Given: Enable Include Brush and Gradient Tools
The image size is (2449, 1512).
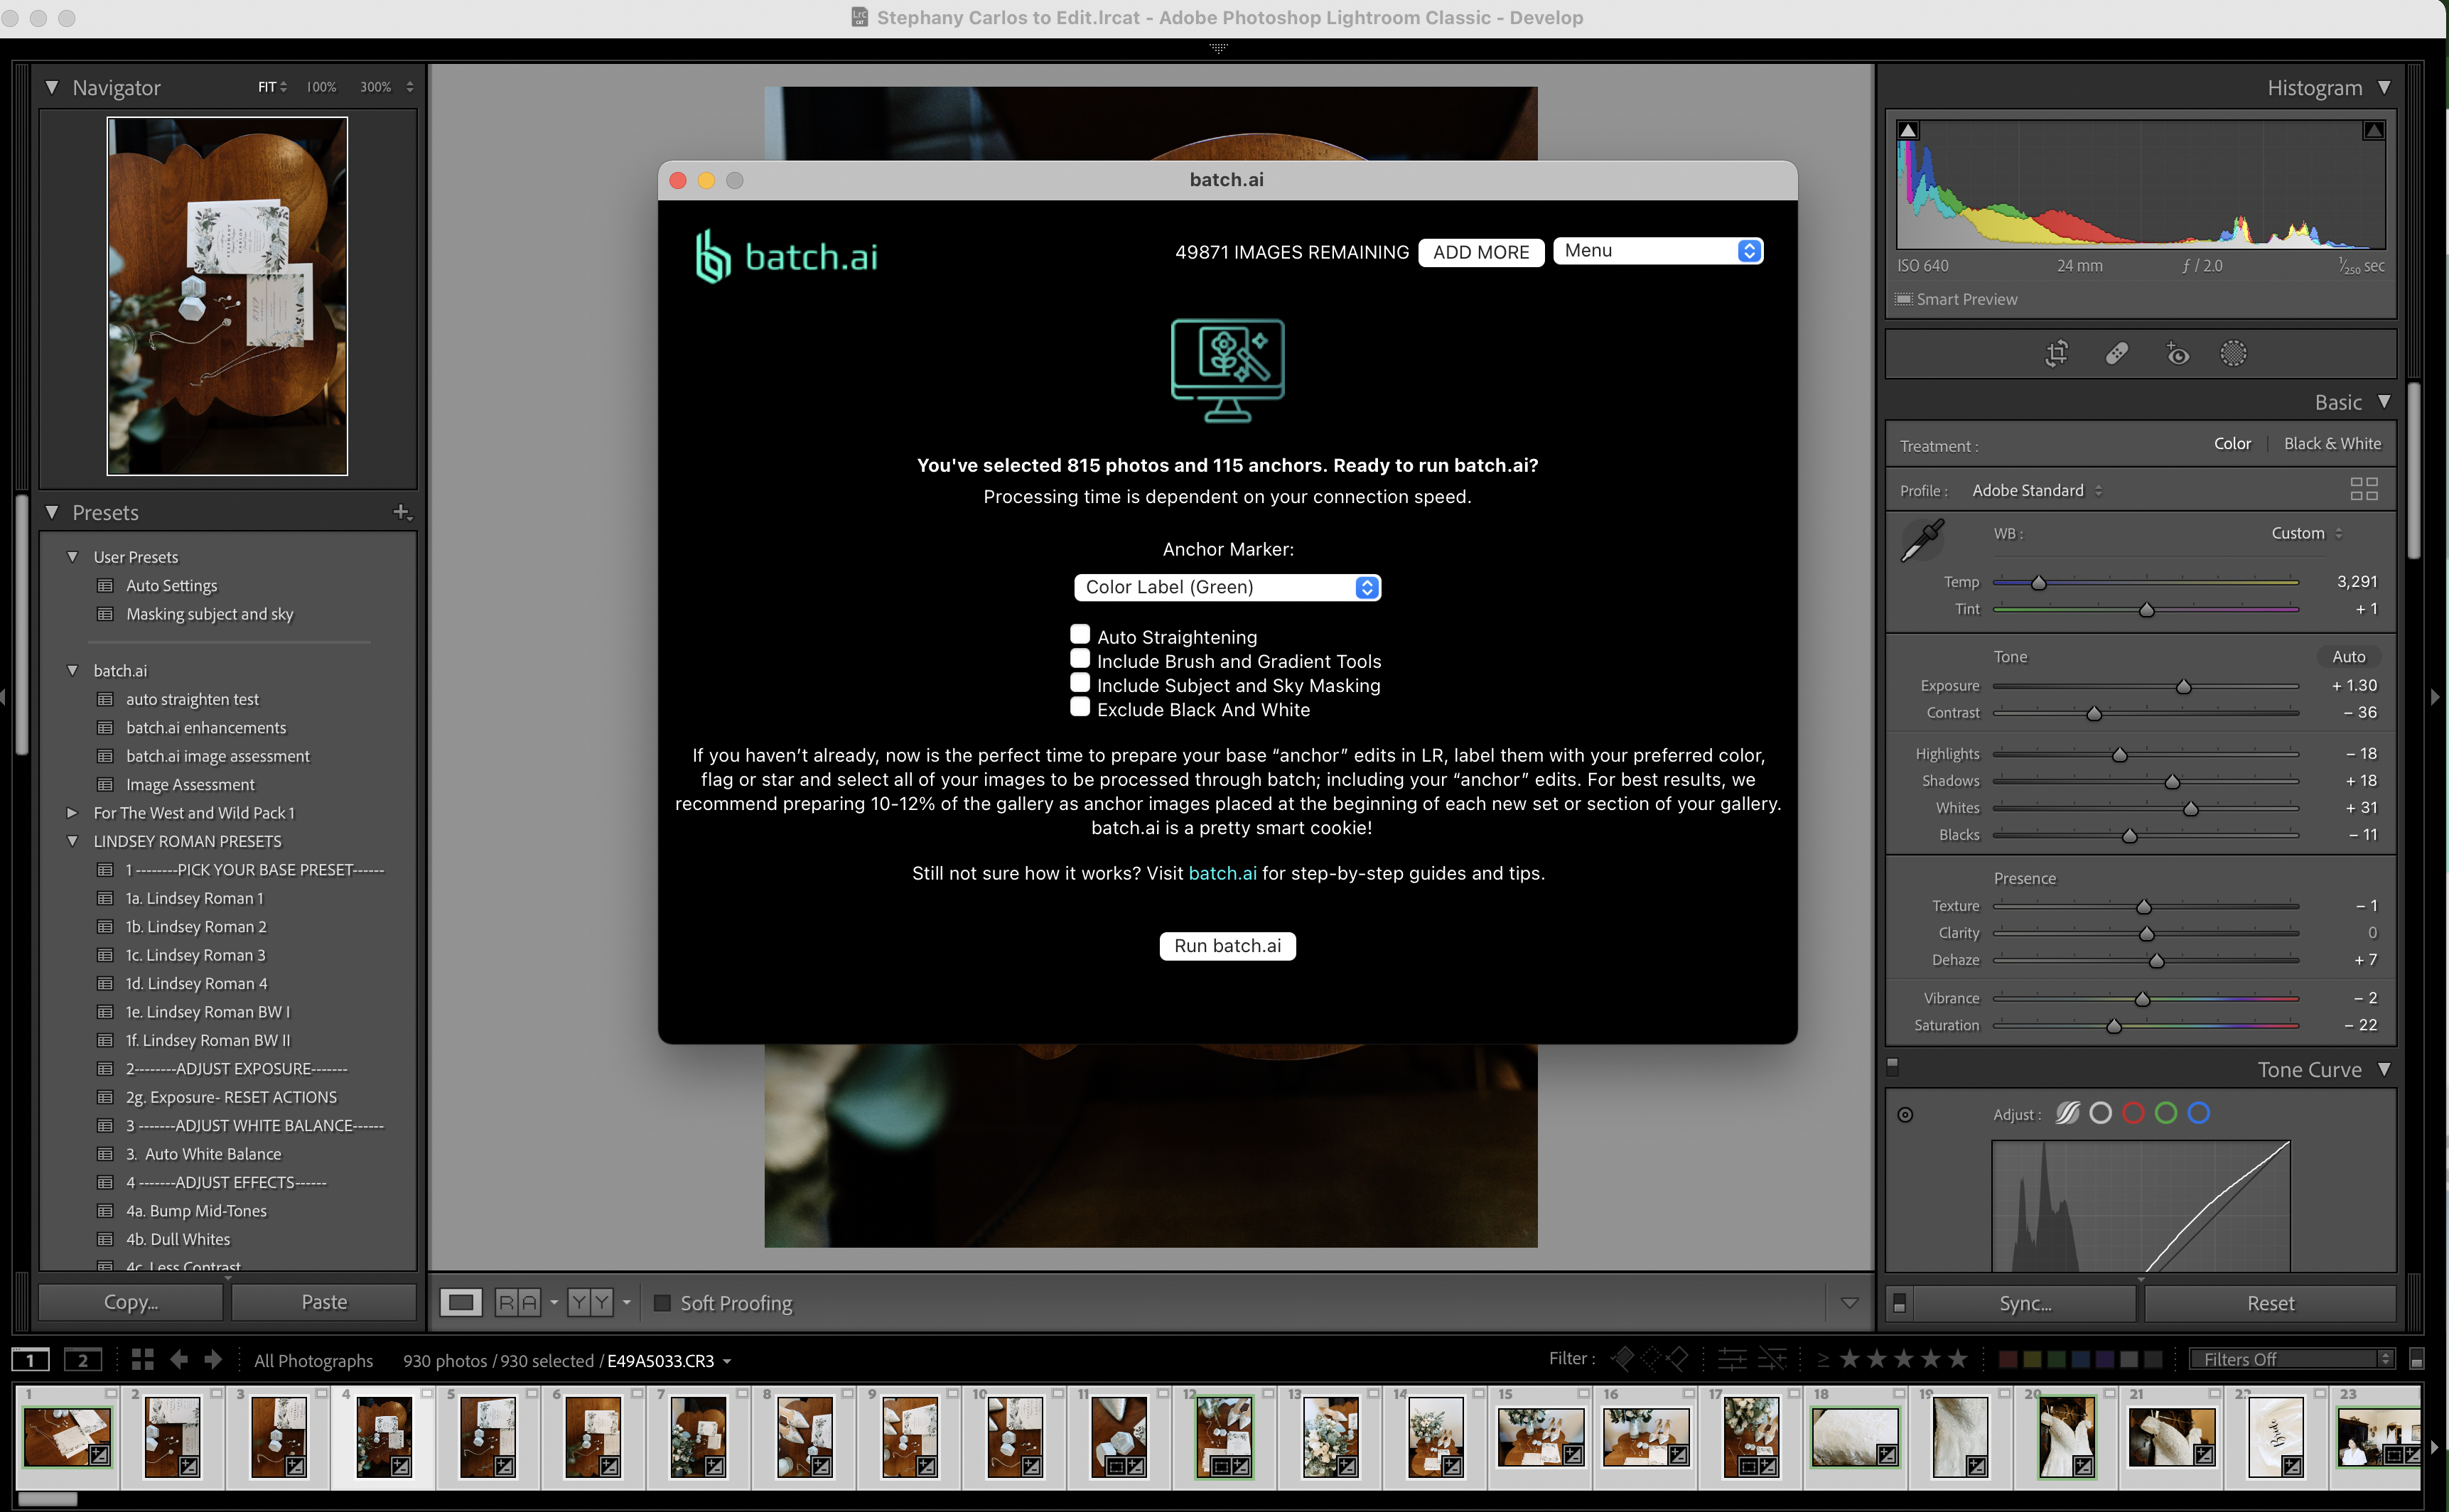Looking at the screenshot, I should pos(1080,658).
